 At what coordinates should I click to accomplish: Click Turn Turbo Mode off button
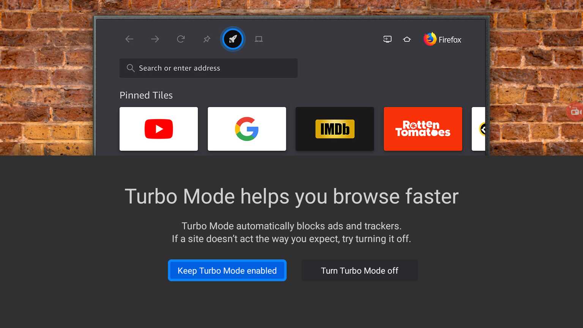pyautogui.click(x=359, y=270)
